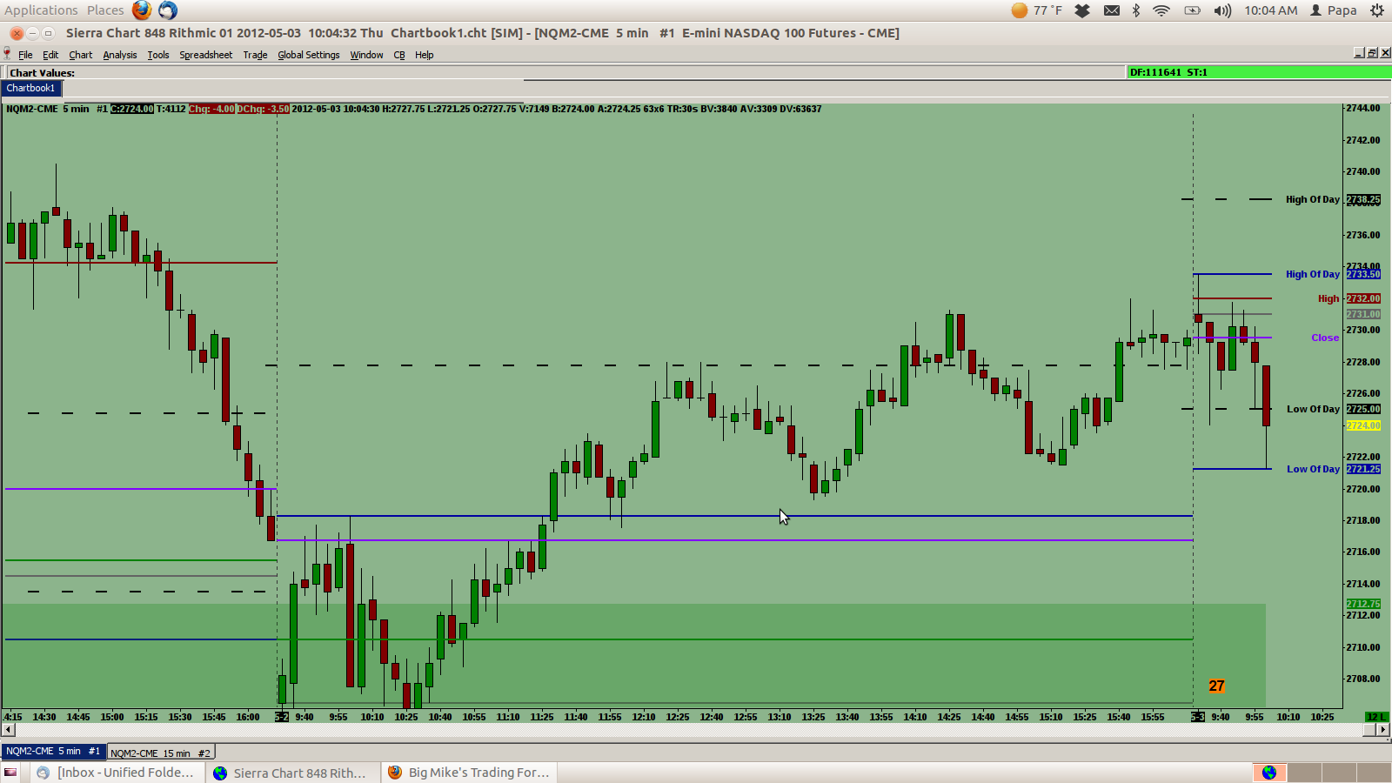This screenshot has height=783, width=1392.
Task: Open the Window menu
Action: click(x=366, y=55)
